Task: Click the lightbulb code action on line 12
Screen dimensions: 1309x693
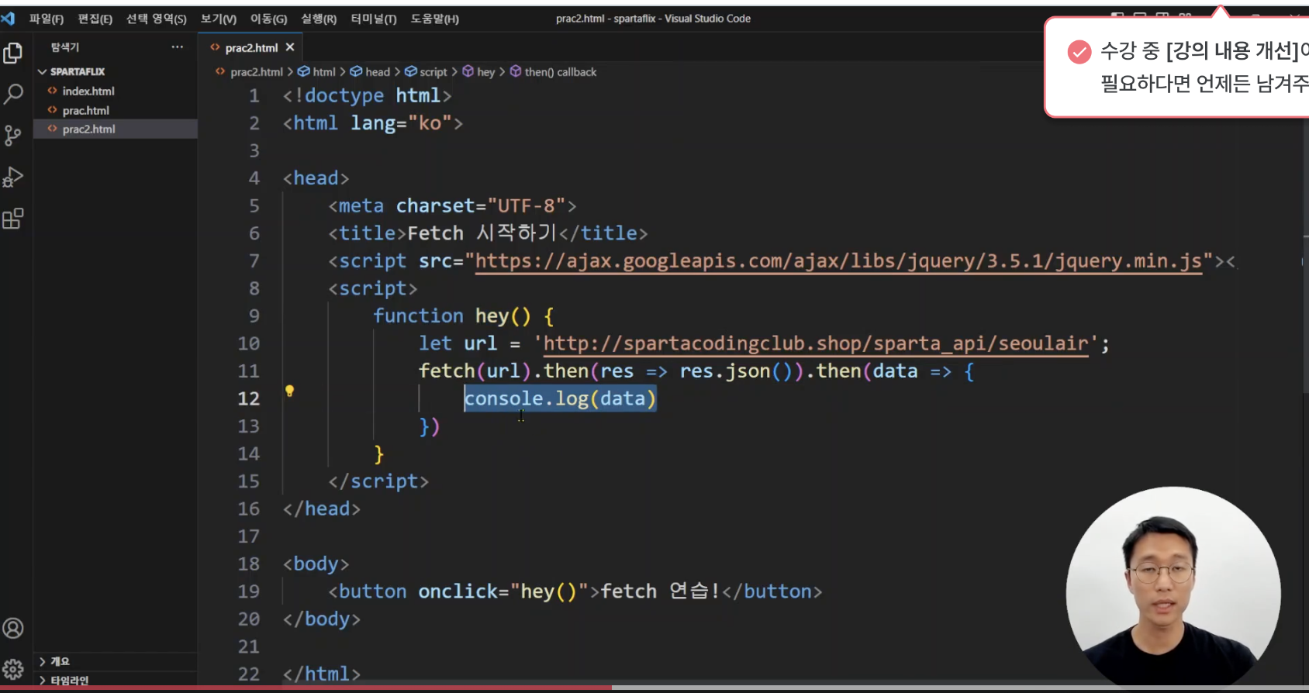Action: [x=289, y=391]
